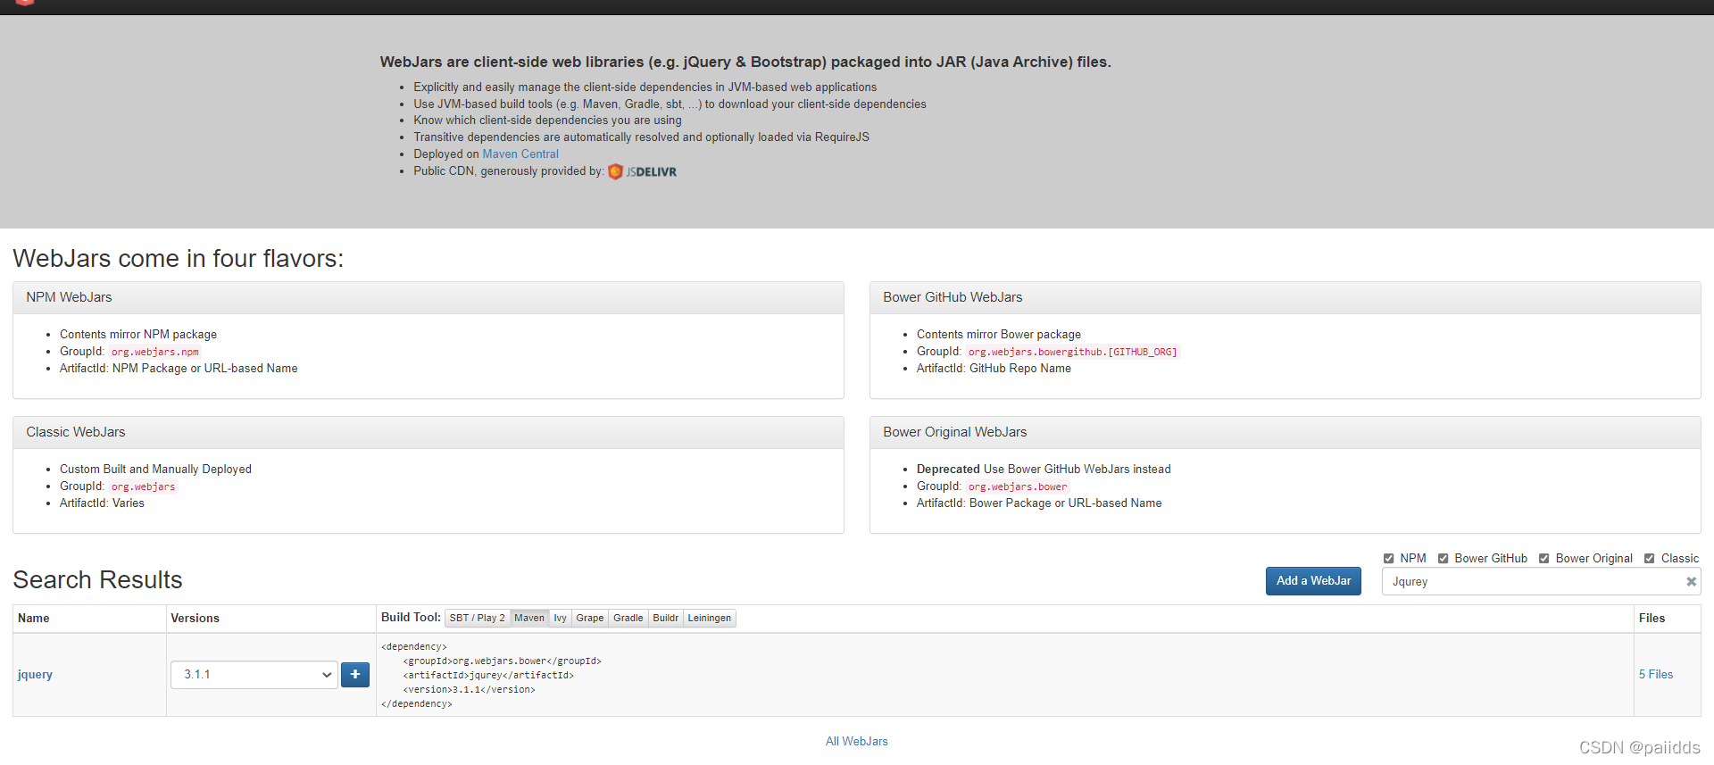Viewport: 1714px width, 765px height.
Task: Open the All WebJars link
Action: coord(857,742)
